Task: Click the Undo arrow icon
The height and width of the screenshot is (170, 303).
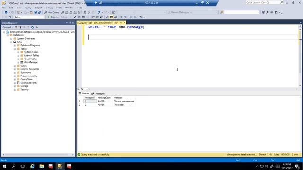Action: (x=99, y=12)
